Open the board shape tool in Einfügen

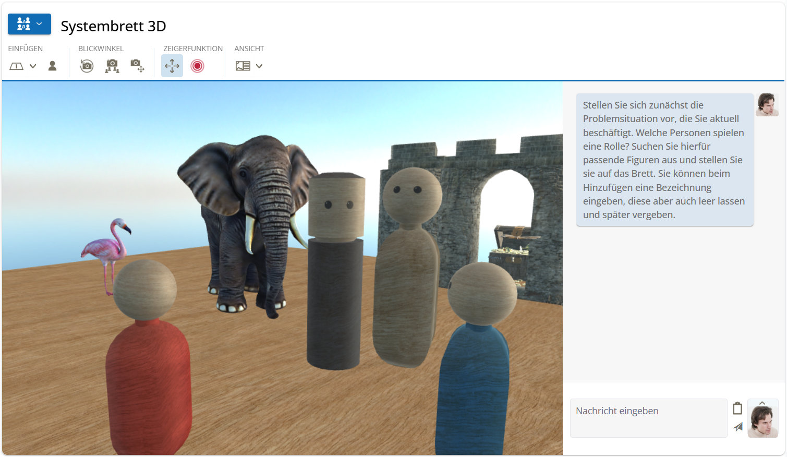click(x=17, y=66)
